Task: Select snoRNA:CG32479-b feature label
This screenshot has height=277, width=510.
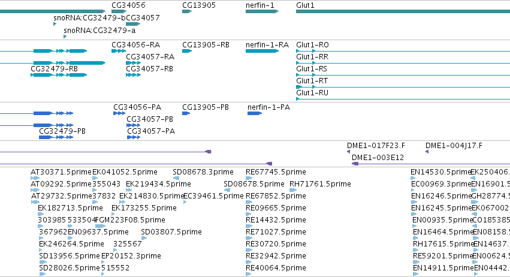Action: click(89, 17)
